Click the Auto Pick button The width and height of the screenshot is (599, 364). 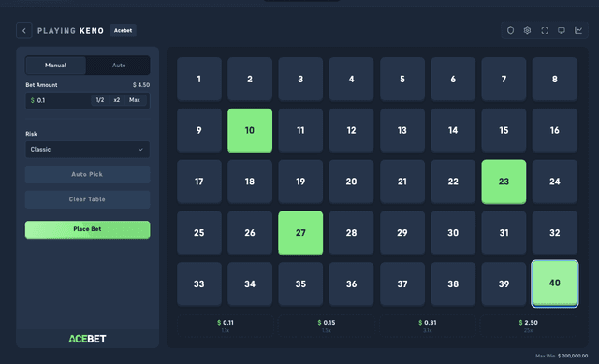coord(87,174)
